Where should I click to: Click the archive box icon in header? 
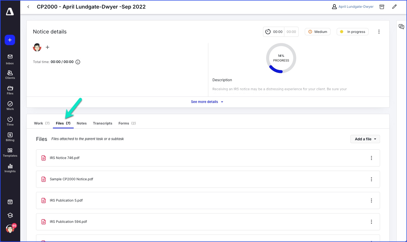coord(382,7)
